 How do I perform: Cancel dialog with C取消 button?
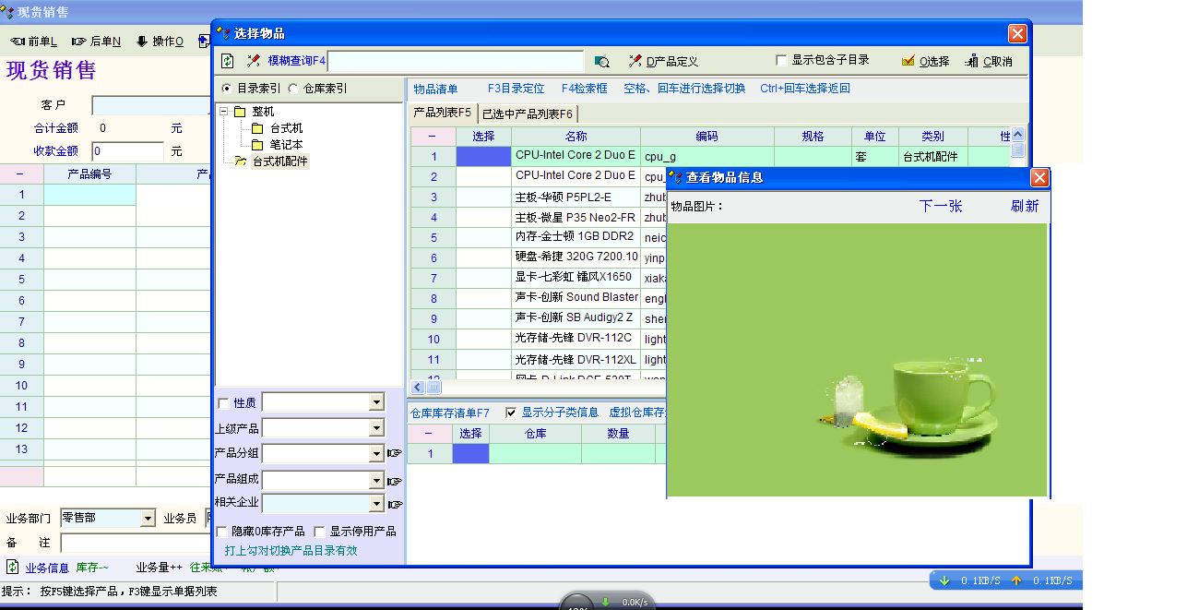(989, 61)
